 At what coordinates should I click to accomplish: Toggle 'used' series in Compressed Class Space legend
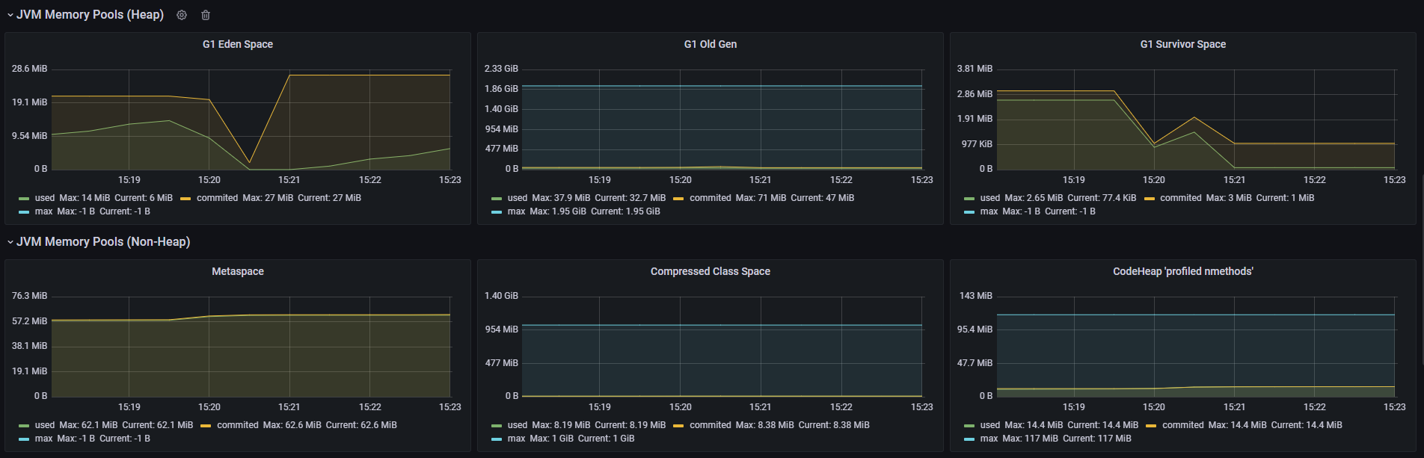click(518, 425)
